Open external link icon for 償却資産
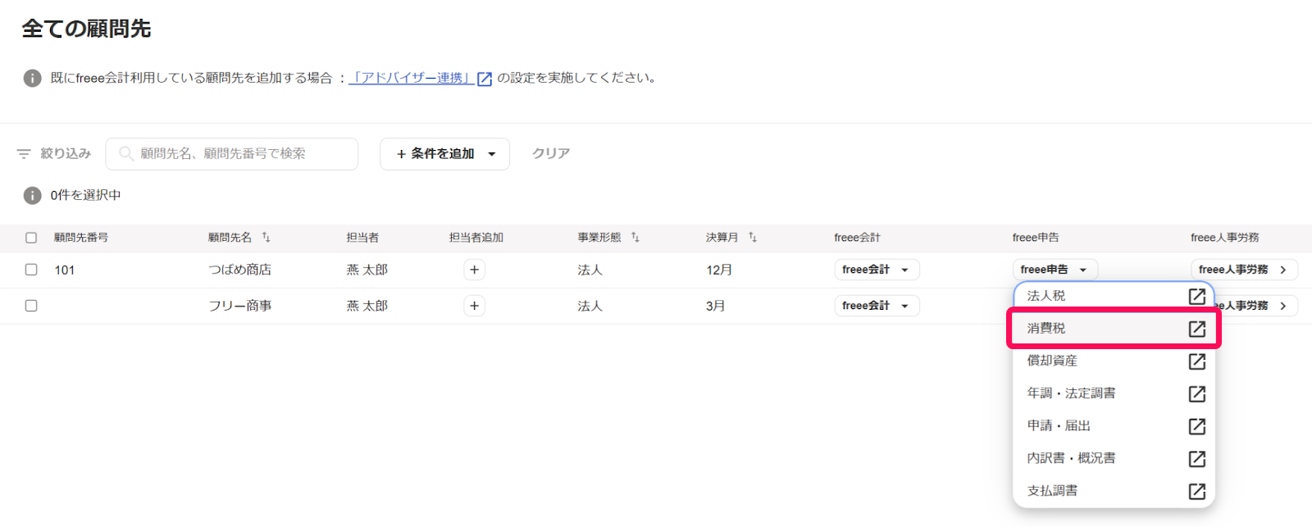 tap(1197, 361)
